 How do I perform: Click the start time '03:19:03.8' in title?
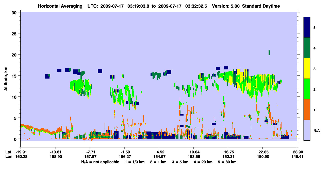[x=139, y=6]
